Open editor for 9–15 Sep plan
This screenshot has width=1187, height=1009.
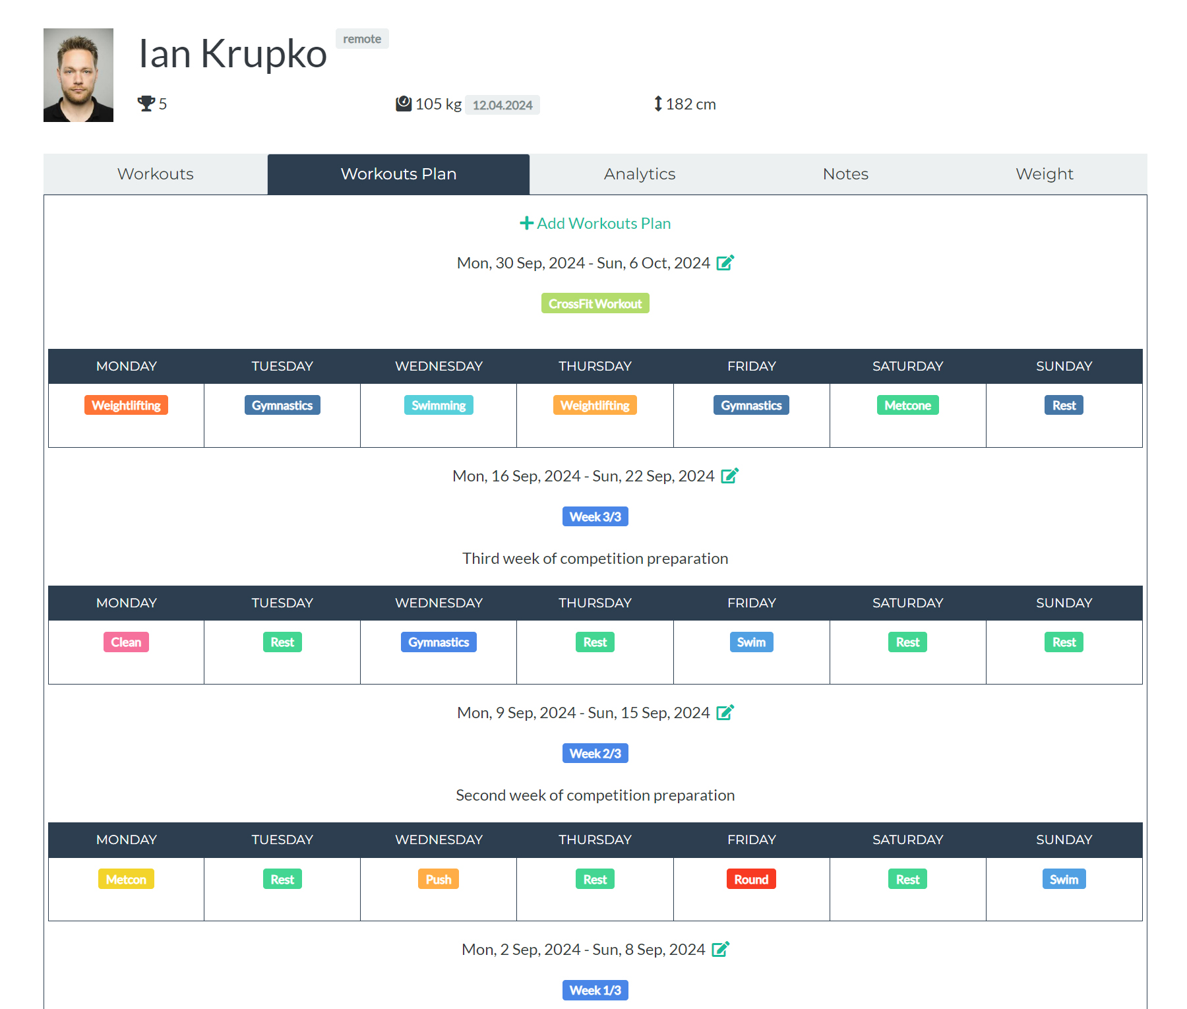pos(725,713)
